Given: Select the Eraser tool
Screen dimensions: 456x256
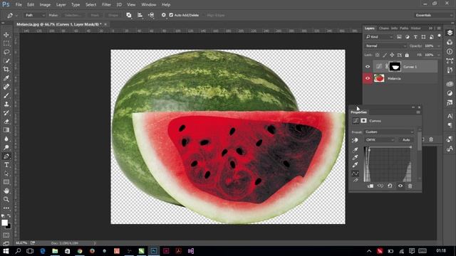Looking at the screenshot, I should 6,122.
